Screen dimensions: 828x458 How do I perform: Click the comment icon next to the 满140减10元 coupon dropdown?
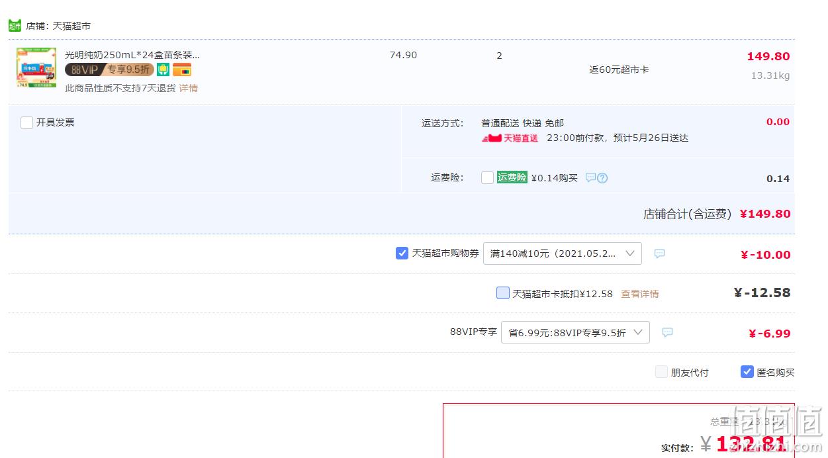click(659, 253)
